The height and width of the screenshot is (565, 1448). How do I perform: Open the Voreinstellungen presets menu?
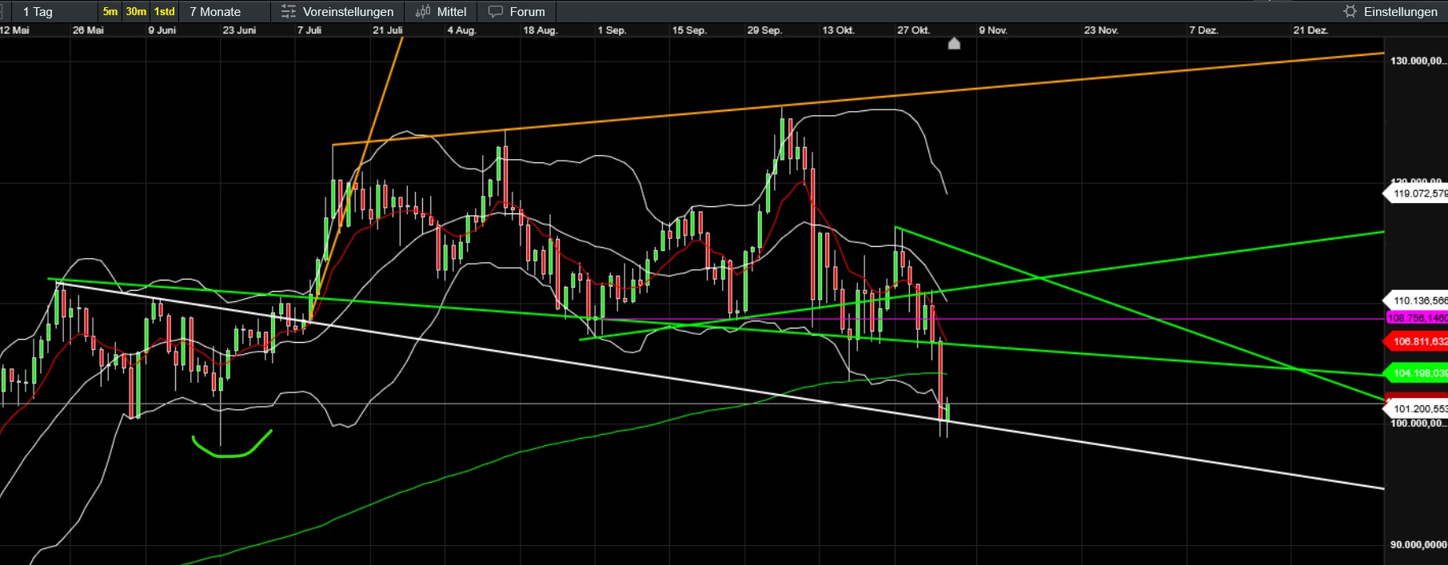348,12
